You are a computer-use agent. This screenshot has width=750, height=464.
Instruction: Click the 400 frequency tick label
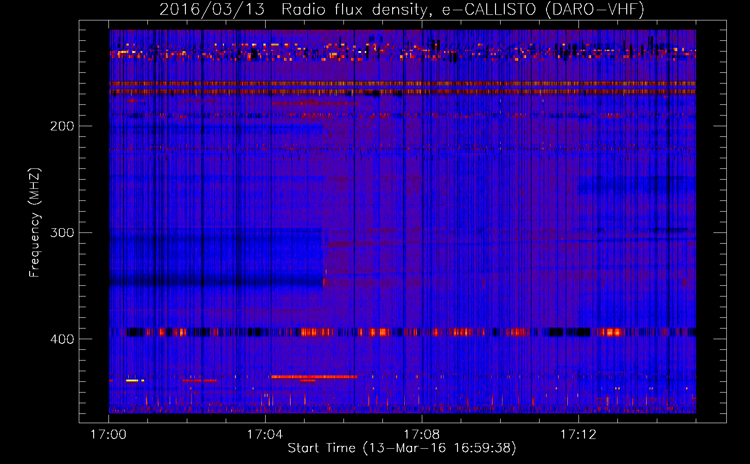(x=62, y=339)
